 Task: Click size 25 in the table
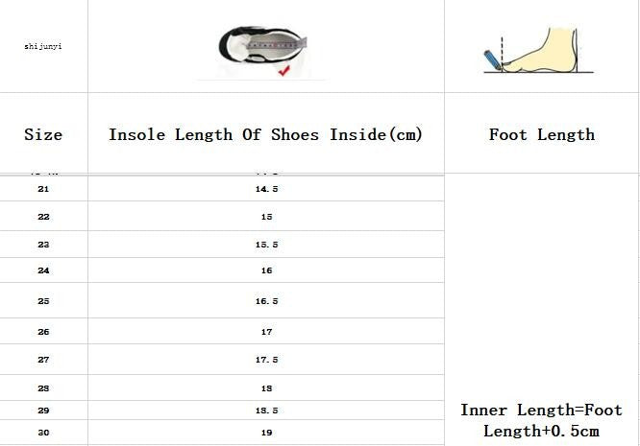[x=43, y=301]
